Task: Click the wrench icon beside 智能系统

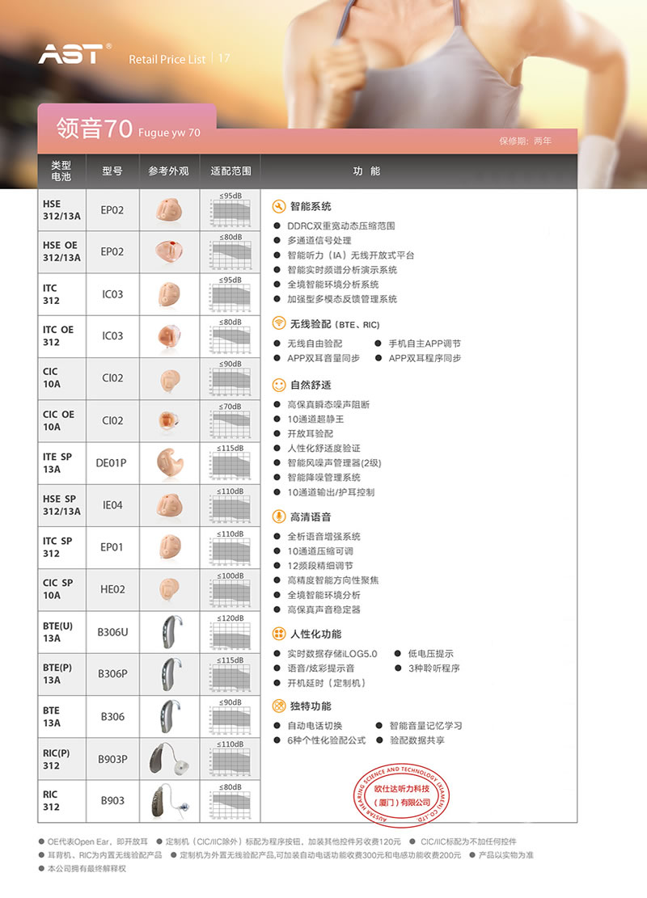Action: (x=279, y=206)
